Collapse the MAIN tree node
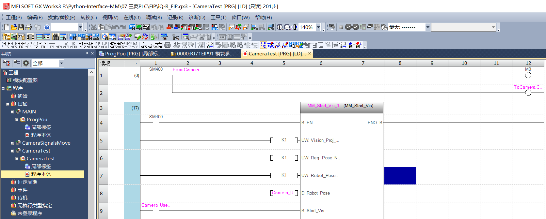Viewport: 546px width, 219px height. [x=12, y=112]
